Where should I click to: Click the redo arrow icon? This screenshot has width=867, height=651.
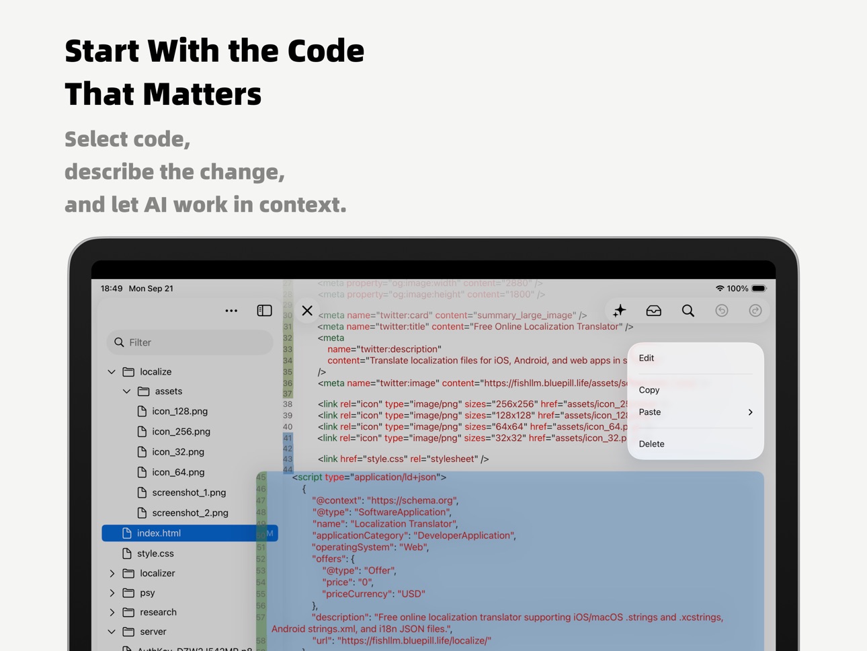755,311
